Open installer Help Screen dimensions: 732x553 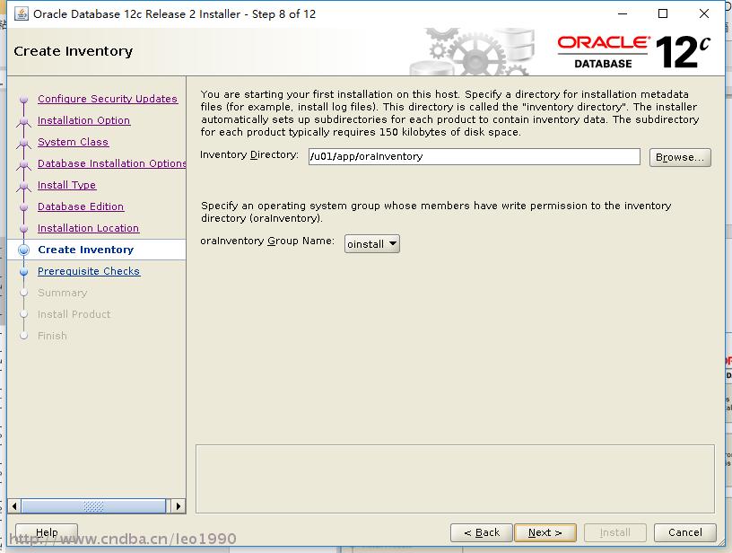47,532
